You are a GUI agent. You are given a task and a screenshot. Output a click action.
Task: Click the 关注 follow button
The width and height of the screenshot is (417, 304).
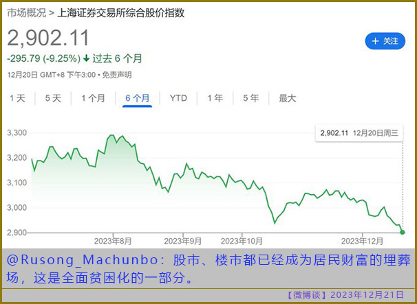385,41
